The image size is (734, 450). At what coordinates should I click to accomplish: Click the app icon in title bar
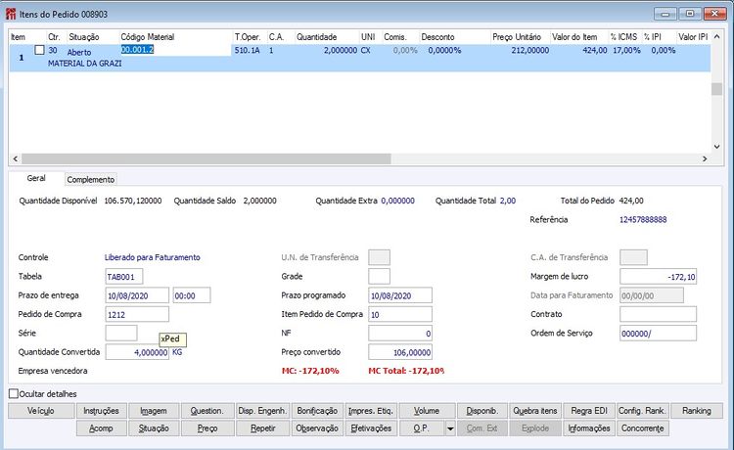point(11,14)
